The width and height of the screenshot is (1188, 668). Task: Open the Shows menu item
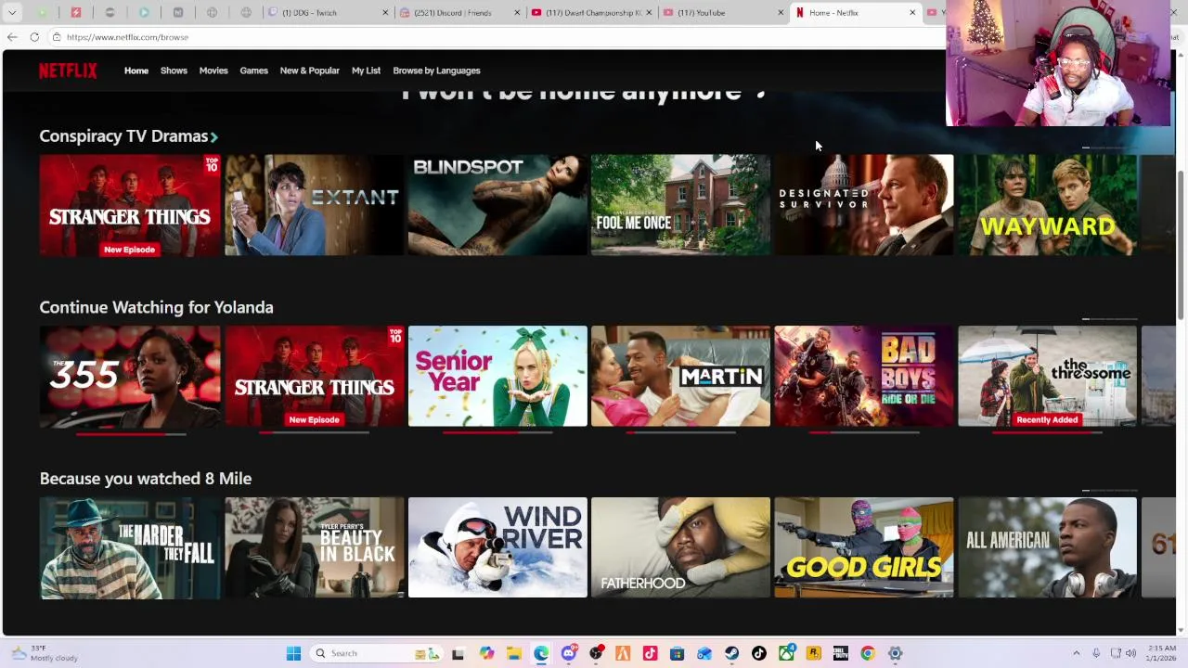pyautogui.click(x=174, y=71)
